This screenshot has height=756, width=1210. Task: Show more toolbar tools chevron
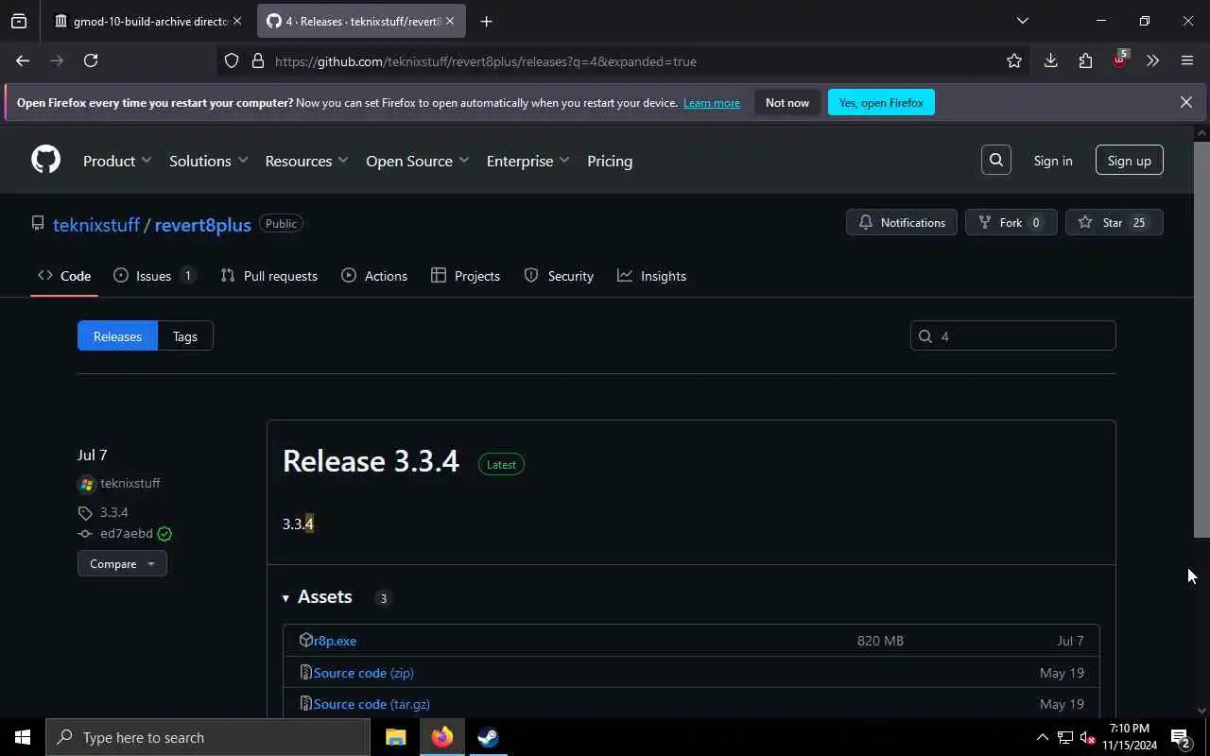pyautogui.click(x=1152, y=60)
